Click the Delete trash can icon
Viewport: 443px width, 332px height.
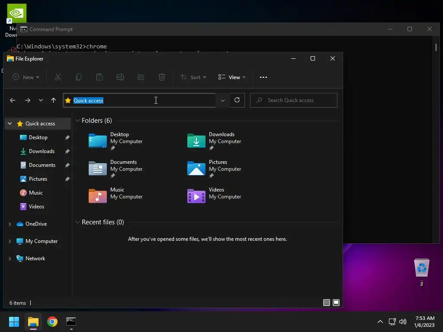pos(162,77)
